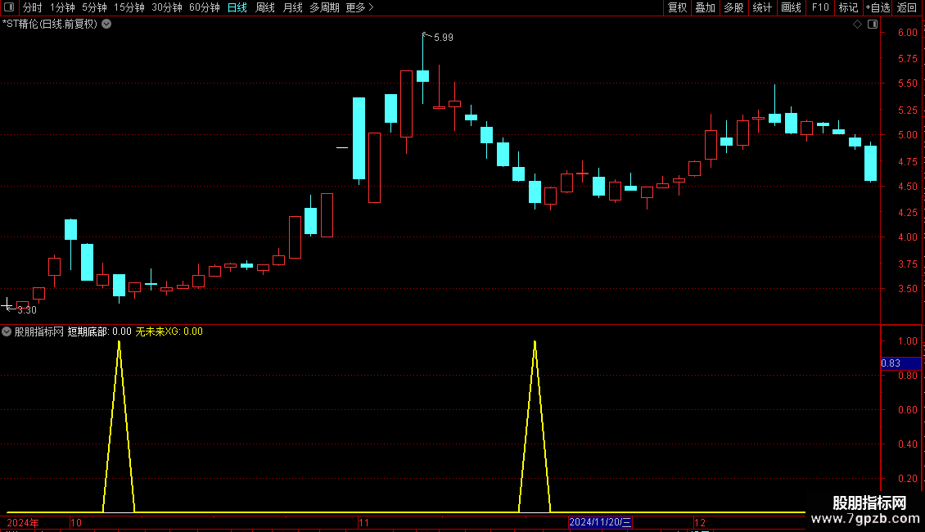Select the 5分钟 period
925x532 pixels.
[94, 7]
